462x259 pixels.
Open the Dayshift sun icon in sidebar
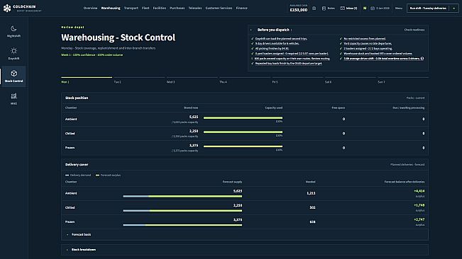tap(13, 51)
